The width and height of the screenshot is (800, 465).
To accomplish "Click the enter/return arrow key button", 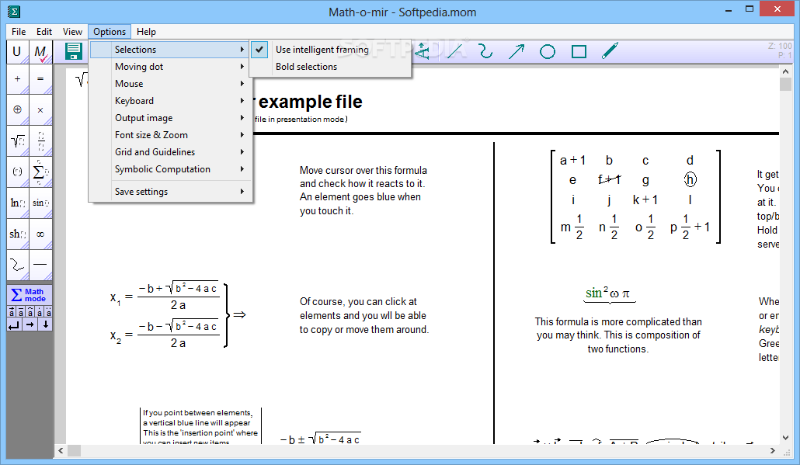I will pos(14,324).
